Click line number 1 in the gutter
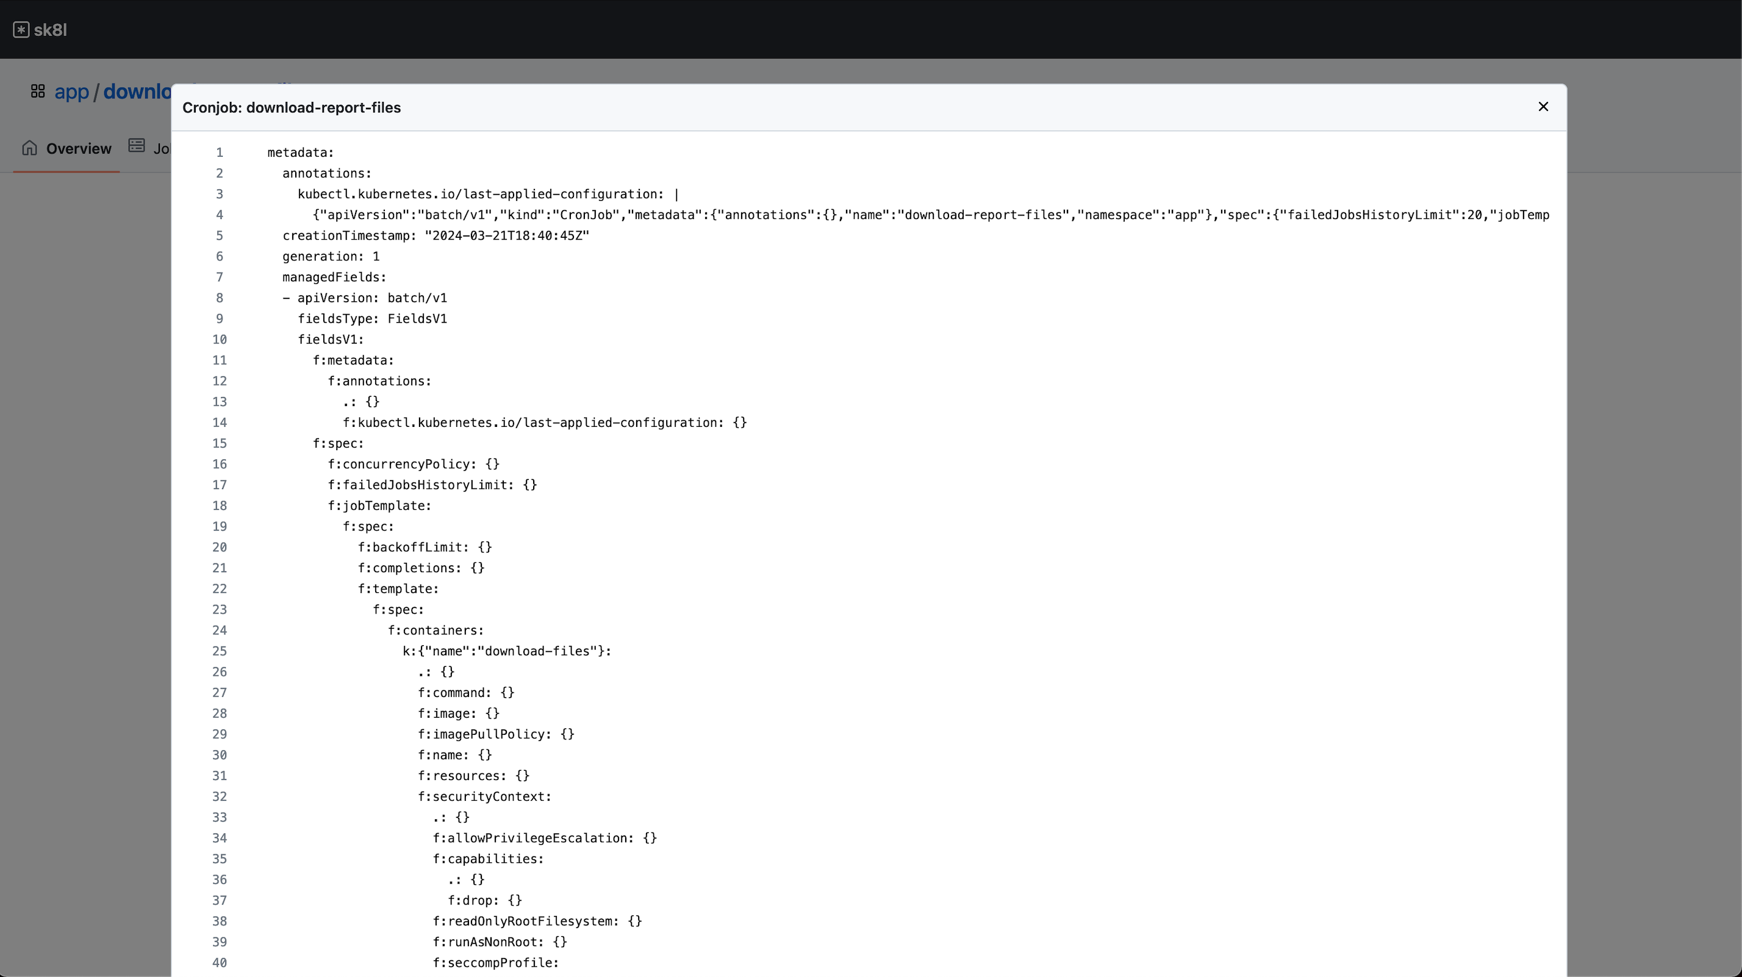 pos(219,153)
